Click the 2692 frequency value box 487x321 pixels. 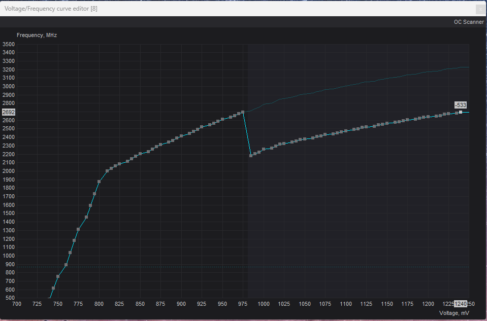[x=9, y=112]
